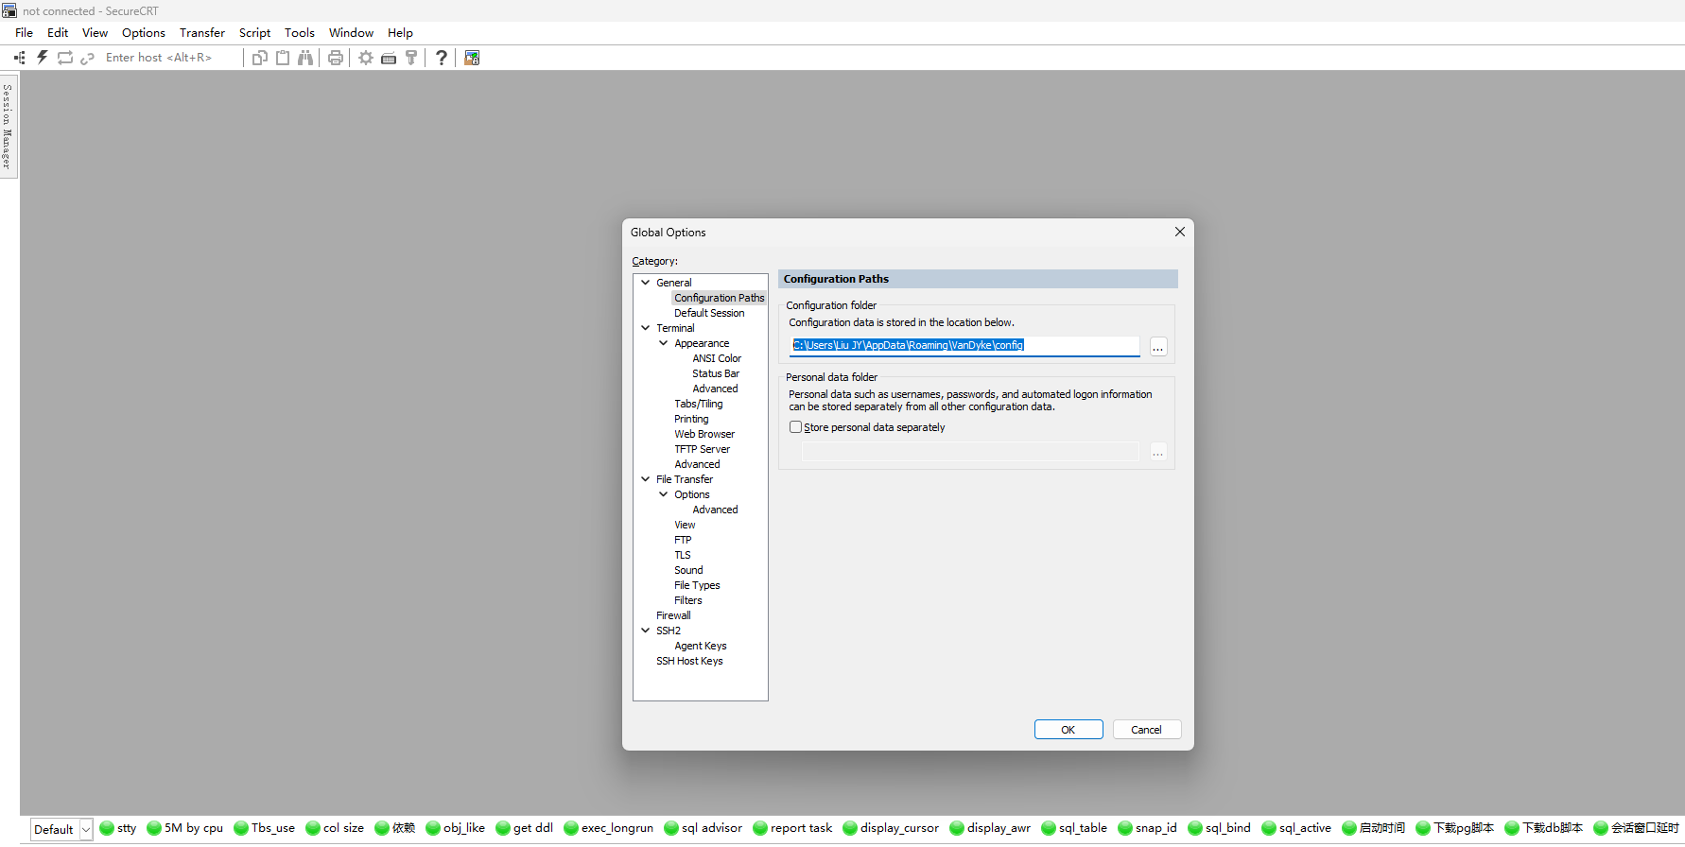Open the Tools menu
Viewport: 1685px width, 847px height.
[300, 32]
